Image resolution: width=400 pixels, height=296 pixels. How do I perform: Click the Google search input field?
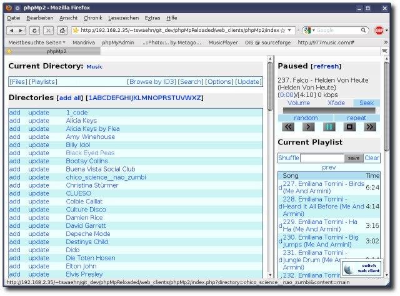338,31
